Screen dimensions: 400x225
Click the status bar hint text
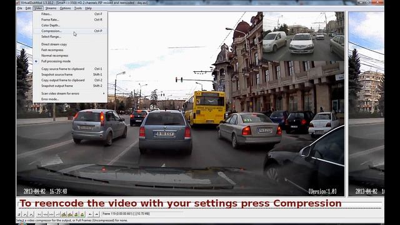click(72, 221)
